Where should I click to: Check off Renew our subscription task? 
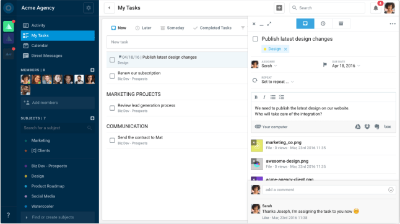pos(112,76)
